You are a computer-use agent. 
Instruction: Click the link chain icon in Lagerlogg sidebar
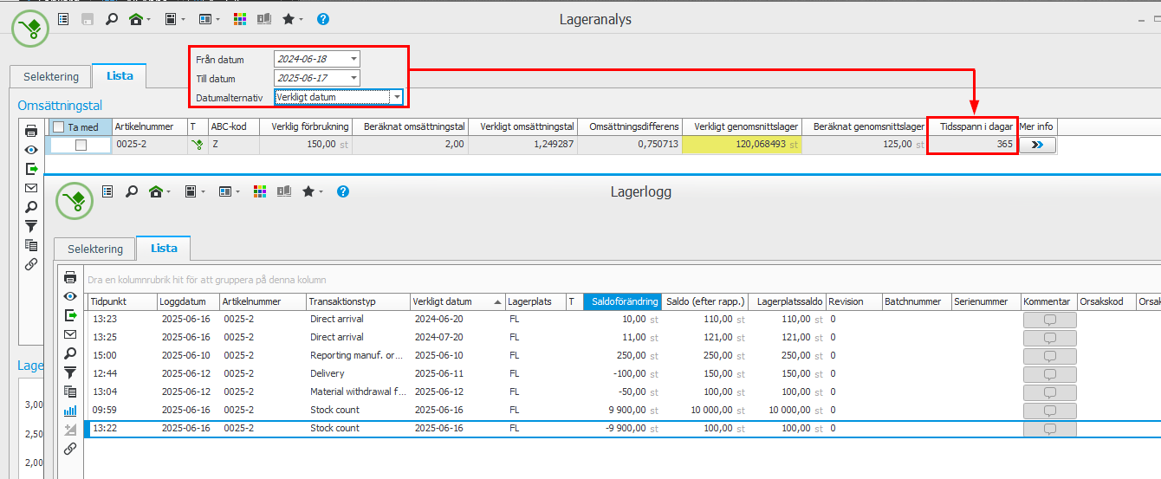[71, 449]
